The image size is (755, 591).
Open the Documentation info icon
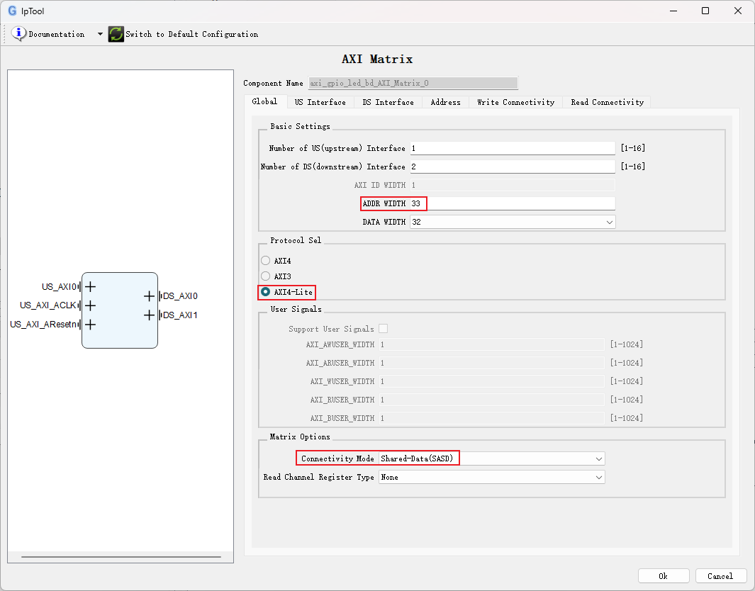pyautogui.click(x=18, y=34)
